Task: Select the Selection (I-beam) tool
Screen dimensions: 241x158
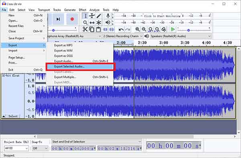Action: pyautogui.click(x=85, y=16)
